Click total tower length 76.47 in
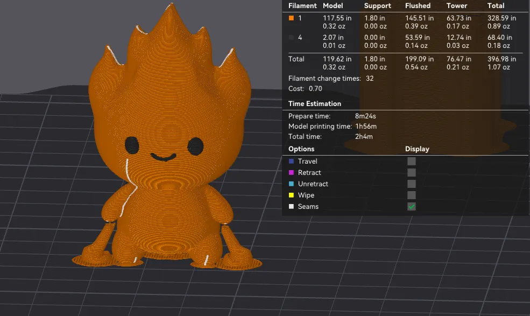Viewport: 530px width, 316px height. coord(458,59)
